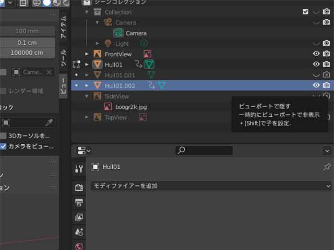Toggle the レンダー領域 checkbox

[3, 91]
